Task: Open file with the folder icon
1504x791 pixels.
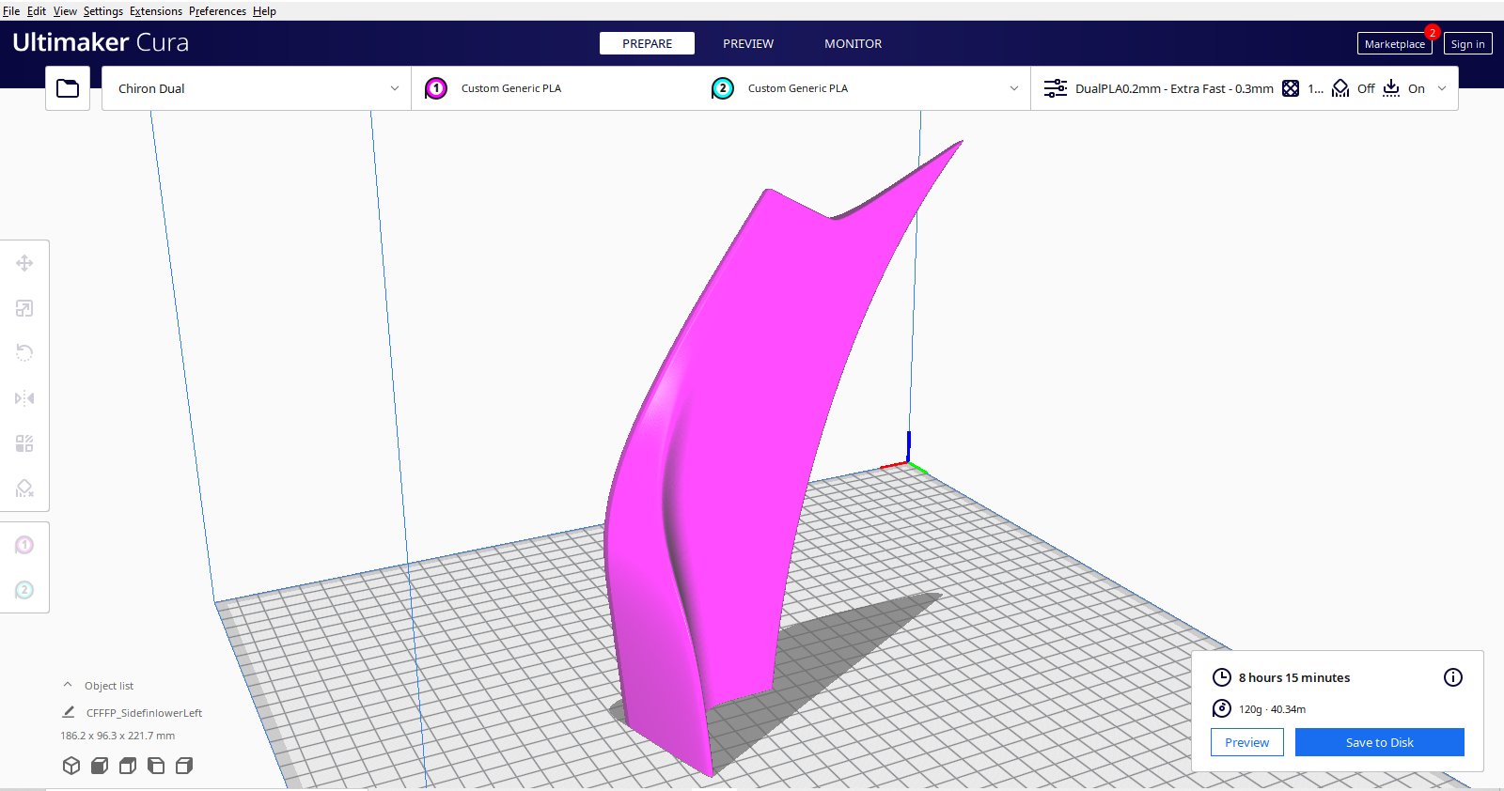Action: (x=68, y=88)
